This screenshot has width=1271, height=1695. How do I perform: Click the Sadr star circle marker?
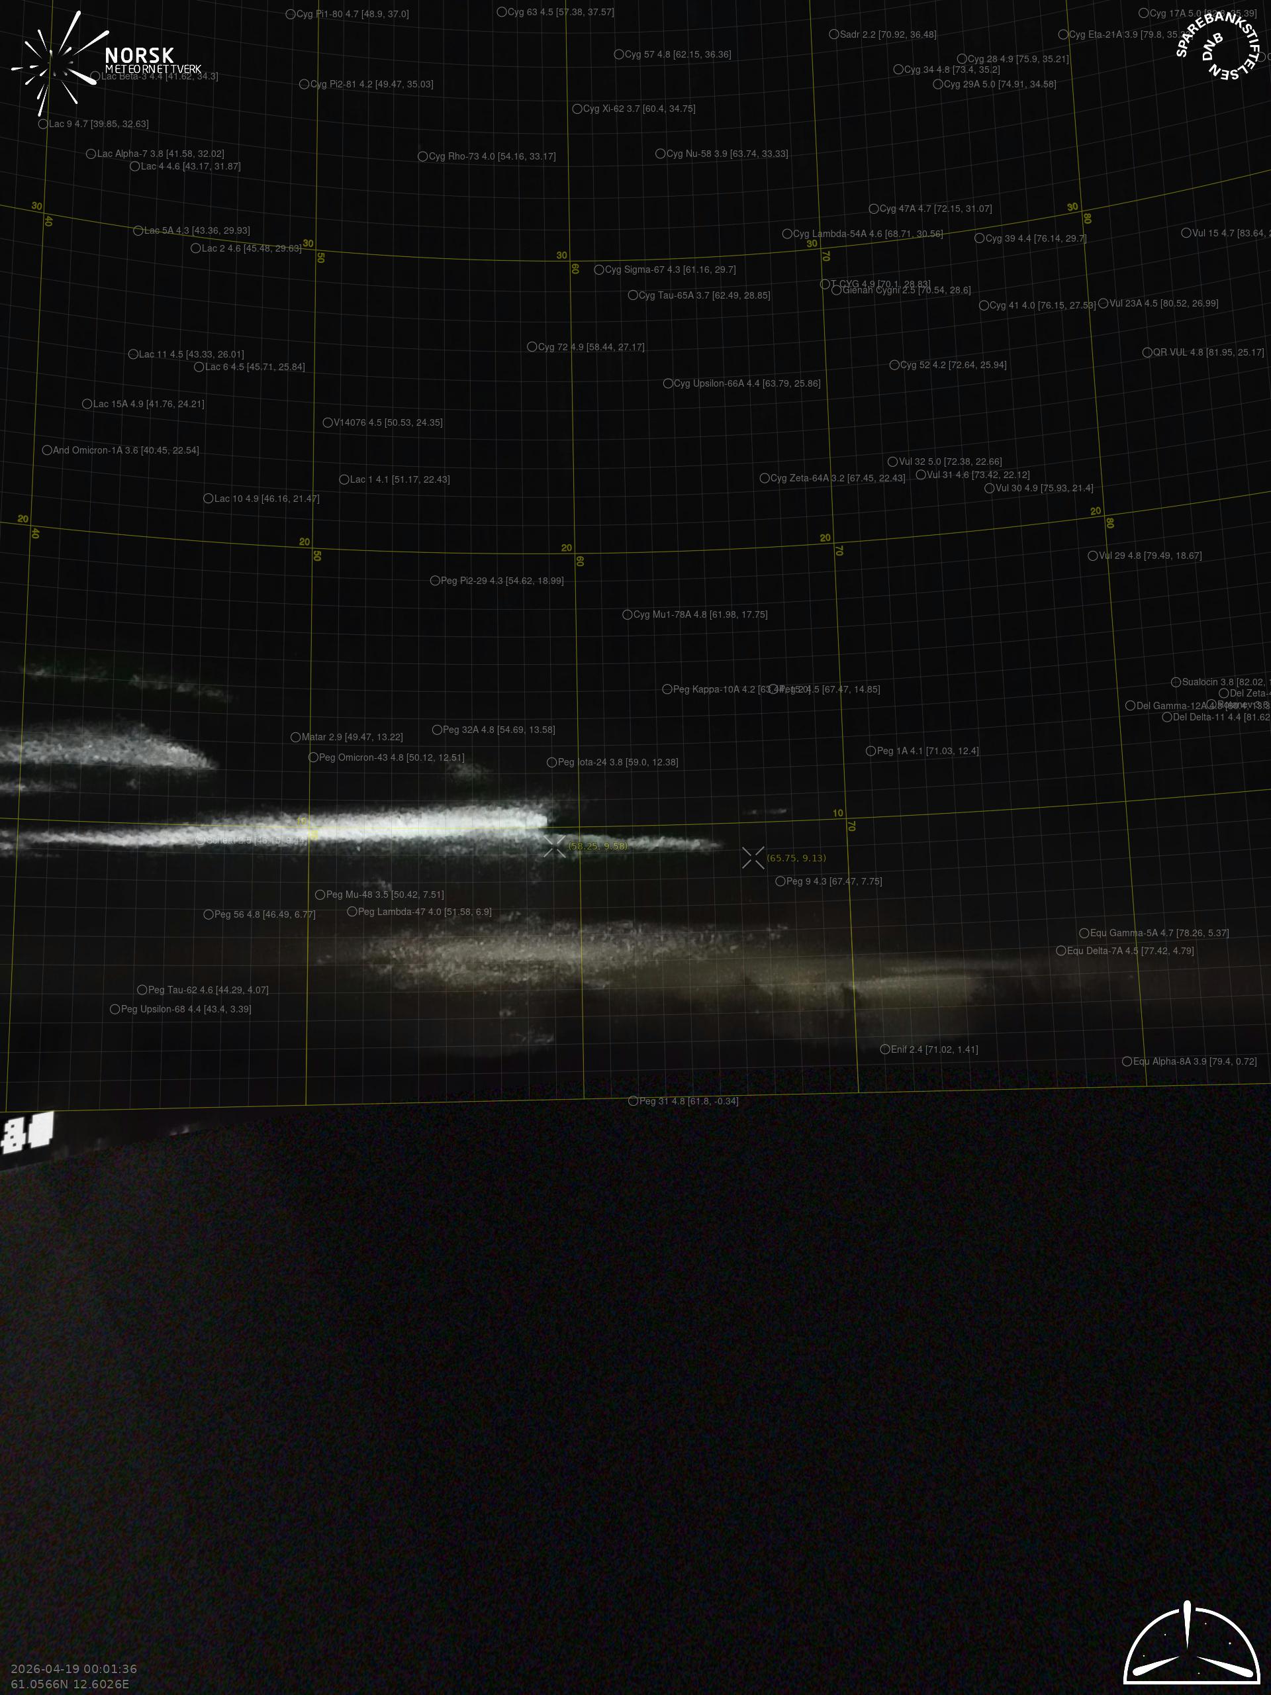coord(833,34)
